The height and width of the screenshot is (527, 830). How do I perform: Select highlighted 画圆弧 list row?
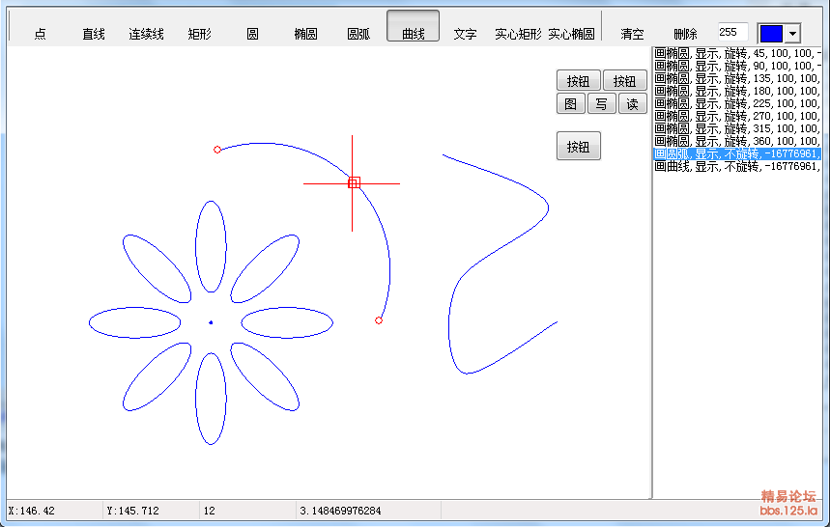coord(737,153)
